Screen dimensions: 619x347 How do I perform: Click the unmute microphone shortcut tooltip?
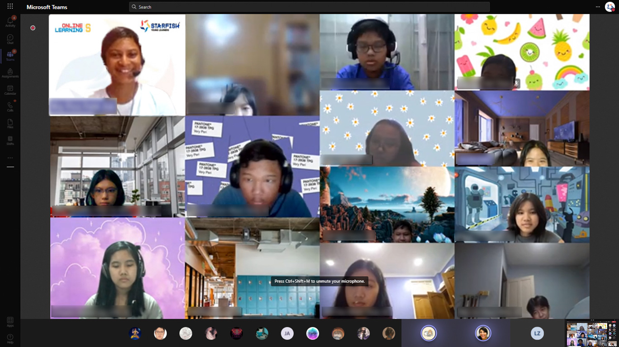coord(319,281)
